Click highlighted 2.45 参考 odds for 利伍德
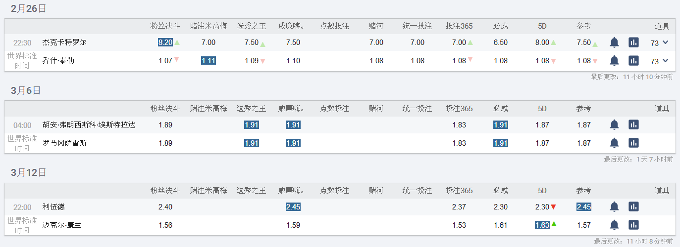 pos(583,206)
